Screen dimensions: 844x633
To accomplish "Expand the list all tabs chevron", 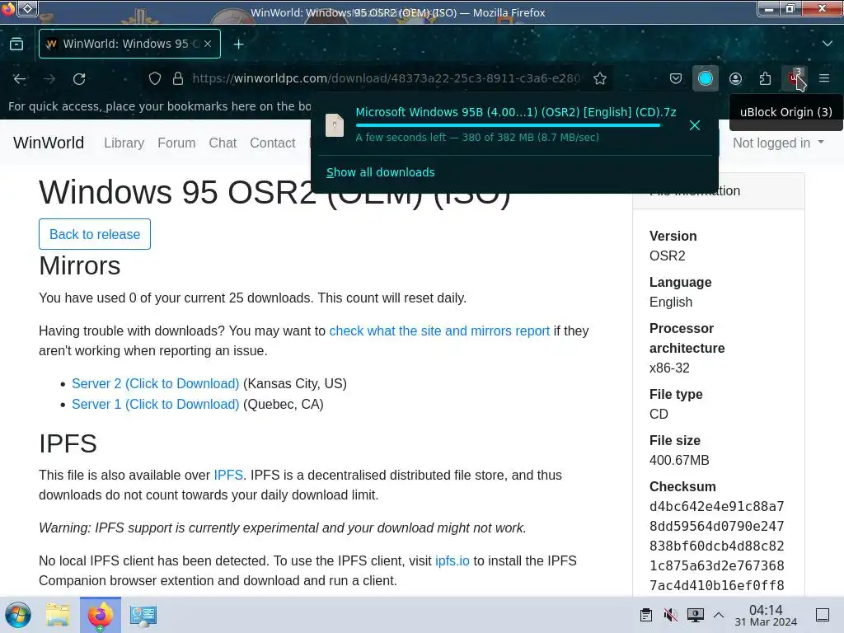I will (828, 44).
